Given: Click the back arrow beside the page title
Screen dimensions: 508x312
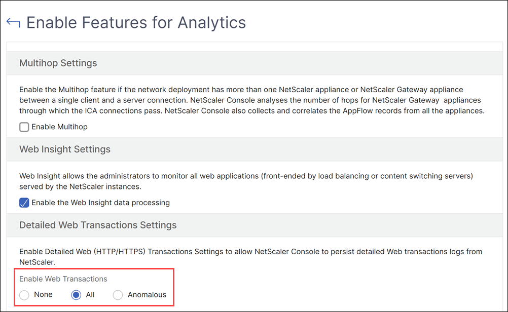Looking at the screenshot, I should [x=13, y=23].
